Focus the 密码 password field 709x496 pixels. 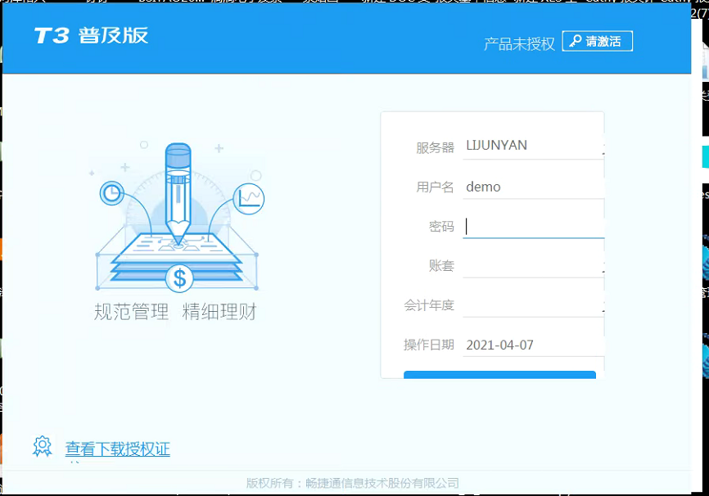pyautogui.click(x=533, y=226)
